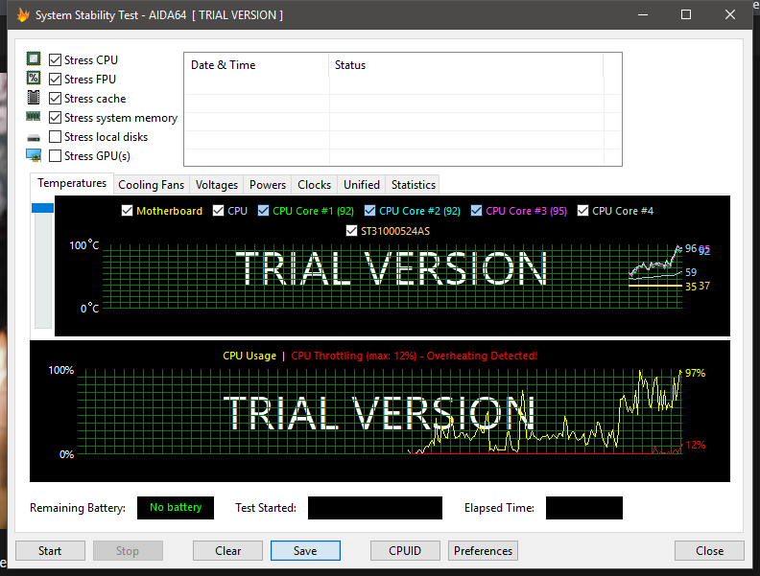760x576 pixels.
Task: Click the Date & Time column header
Action: [256, 65]
